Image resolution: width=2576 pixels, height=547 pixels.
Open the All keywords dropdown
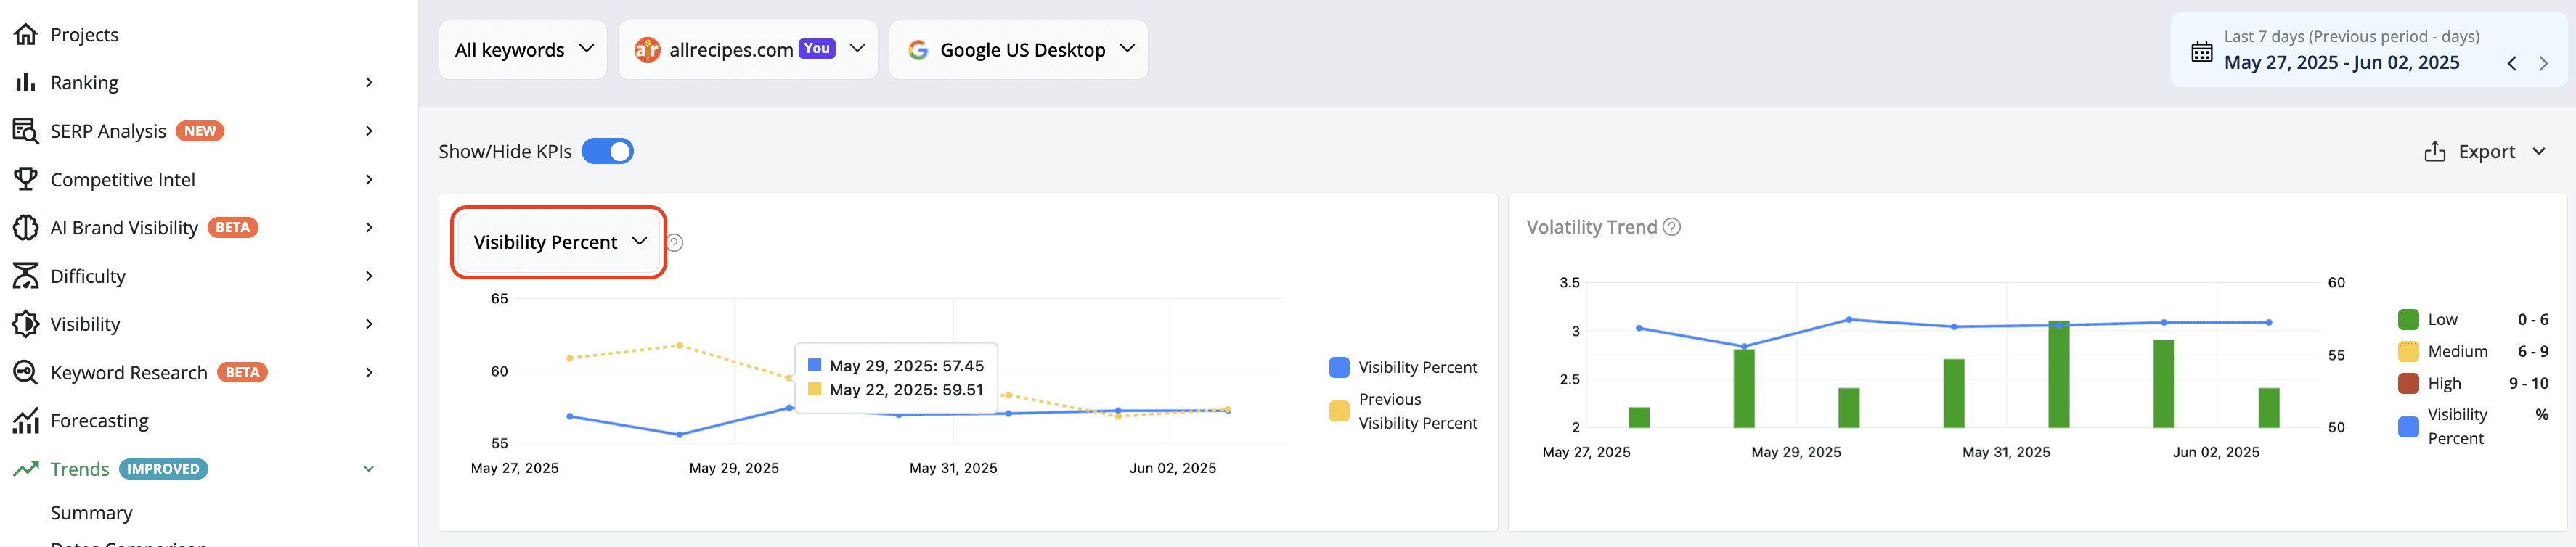[x=523, y=50]
